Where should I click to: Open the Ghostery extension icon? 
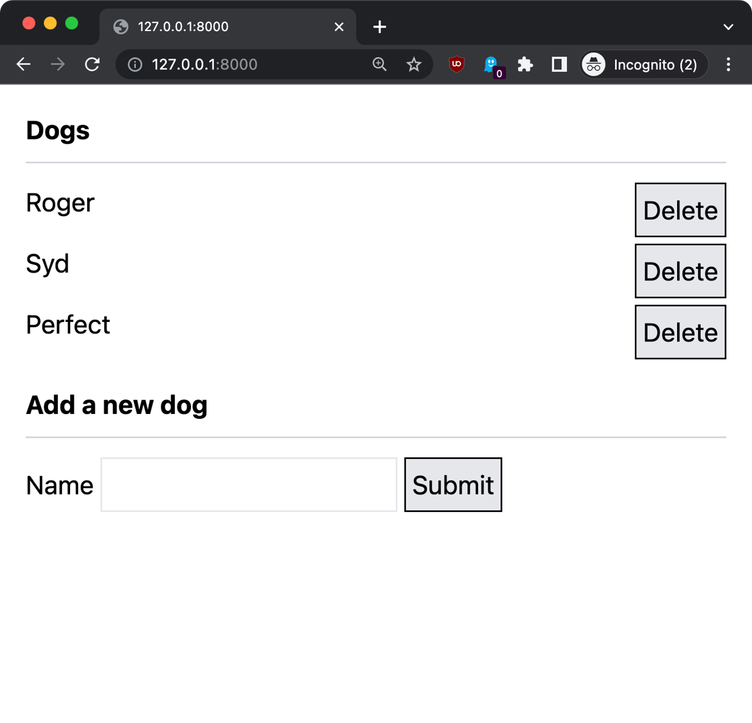click(x=491, y=65)
